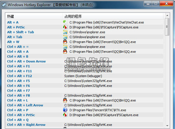This screenshot has width=175, height=129.
Task: Select the Ctrl + Alt + L hotkey
Action: click(17, 100)
